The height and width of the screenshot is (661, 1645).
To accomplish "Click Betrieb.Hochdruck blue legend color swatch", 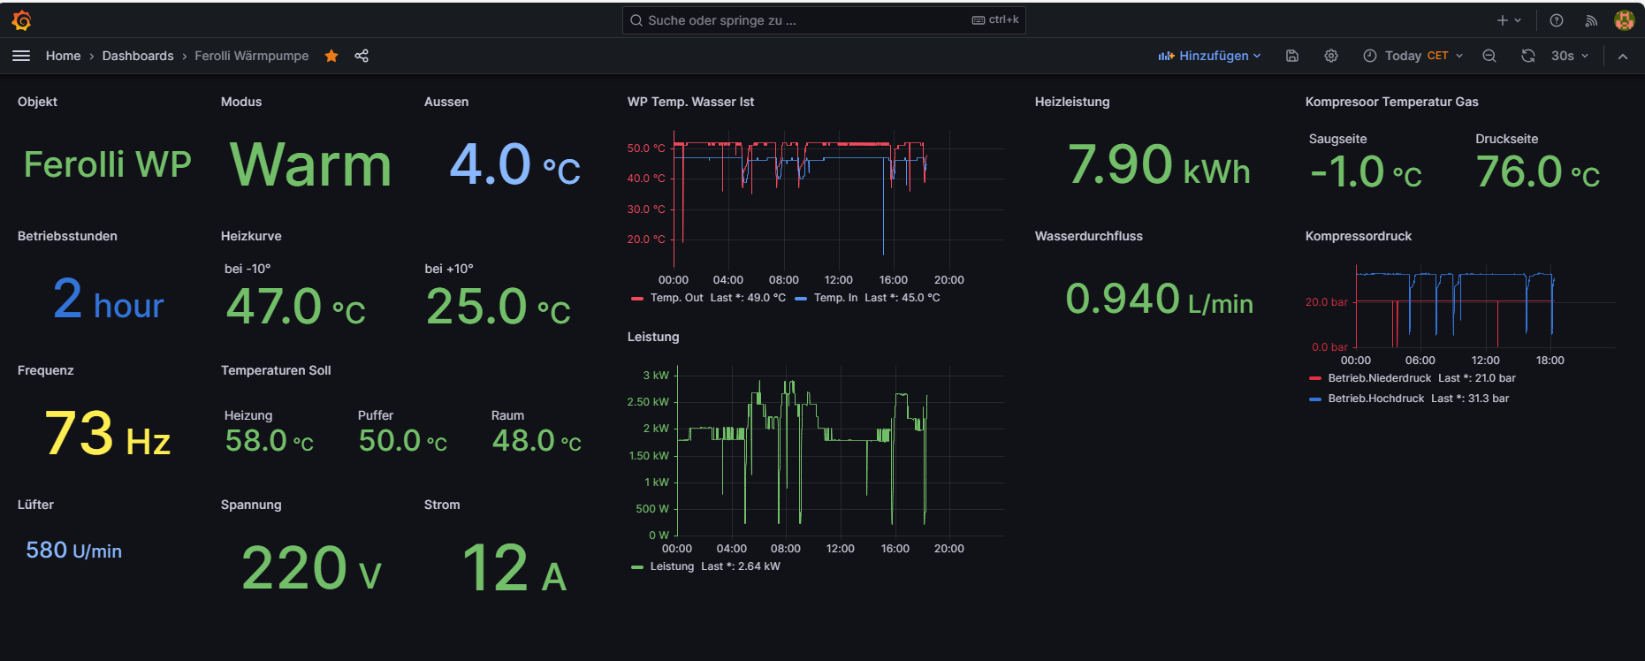I will (1315, 399).
